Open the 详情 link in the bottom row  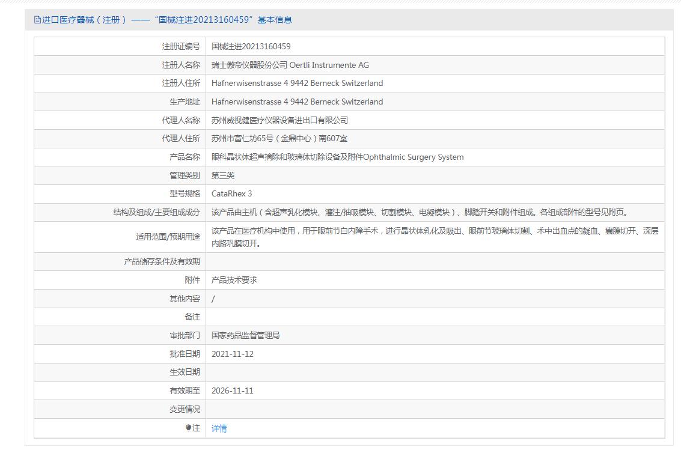coord(219,428)
